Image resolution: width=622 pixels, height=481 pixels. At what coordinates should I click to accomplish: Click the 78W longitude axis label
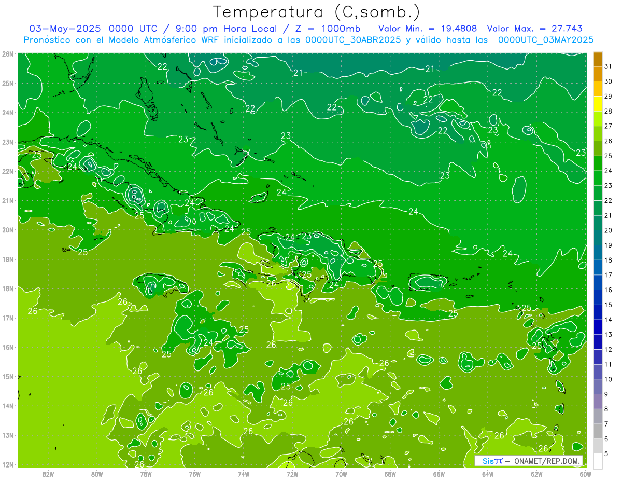[146, 474]
